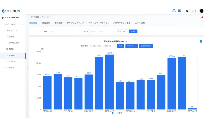Switch chart type with line-chart icon
This screenshot has height=126, width=204.
(201, 41)
